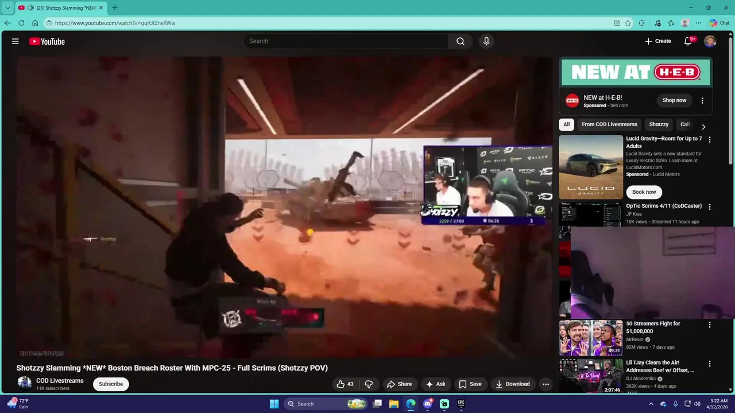Switch to the Shotzzy Slamming browser tab

pyautogui.click(x=60, y=7)
